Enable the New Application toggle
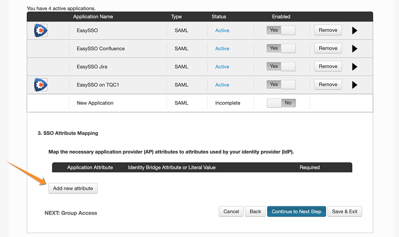 coord(281,103)
